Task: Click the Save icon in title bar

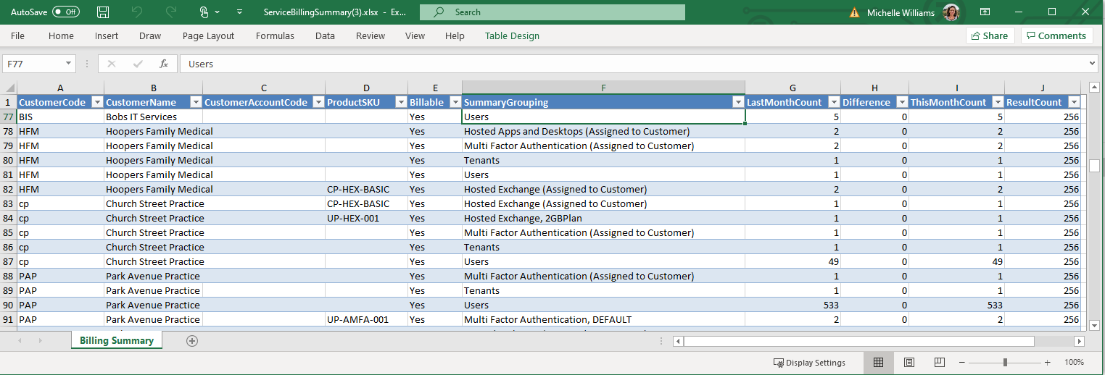Action: click(x=103, y=12)
